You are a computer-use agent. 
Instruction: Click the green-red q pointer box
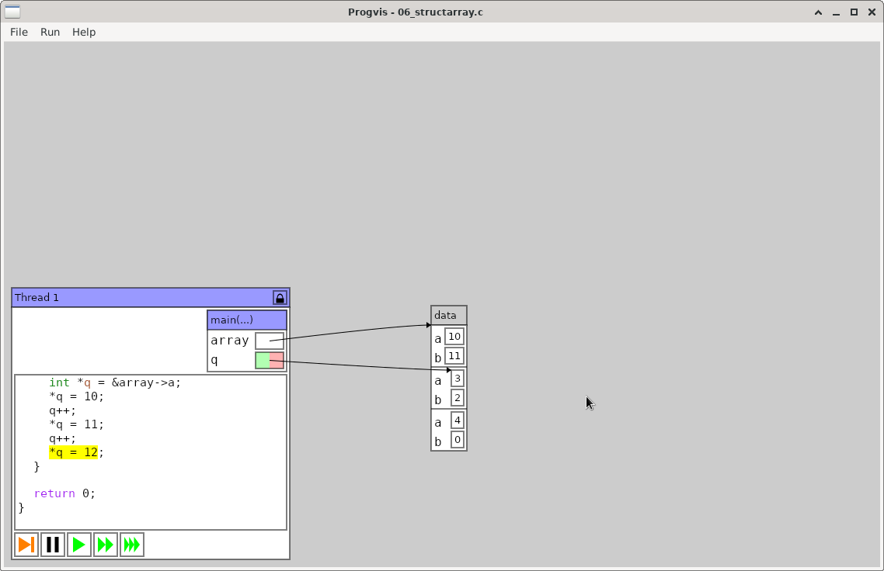[270, 360]
